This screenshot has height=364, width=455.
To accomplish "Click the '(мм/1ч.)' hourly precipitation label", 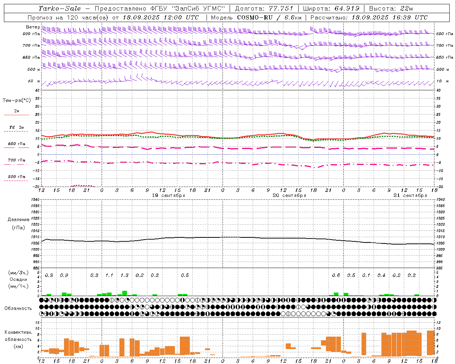I will coord(18,286).
